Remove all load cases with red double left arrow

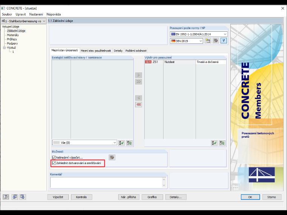[x=139, y=104]
